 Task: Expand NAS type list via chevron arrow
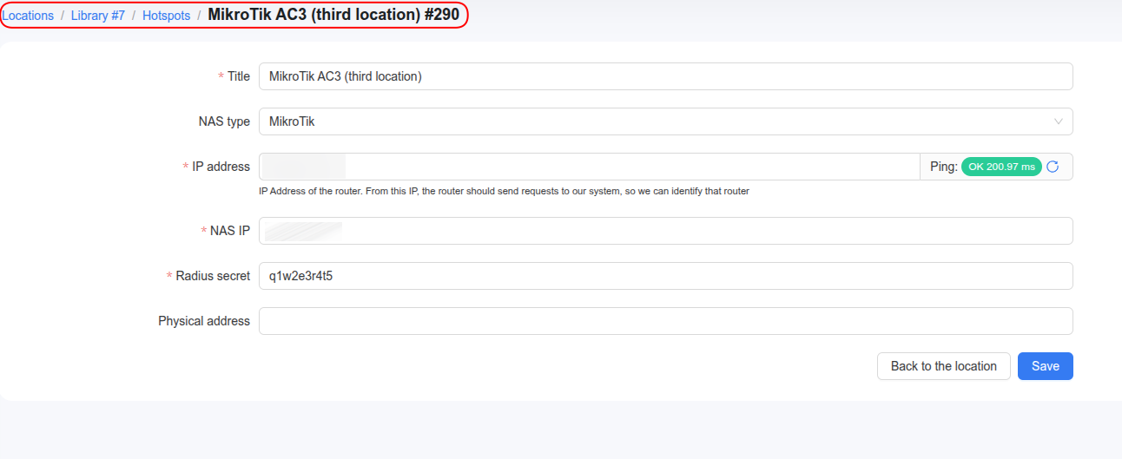1059,121
